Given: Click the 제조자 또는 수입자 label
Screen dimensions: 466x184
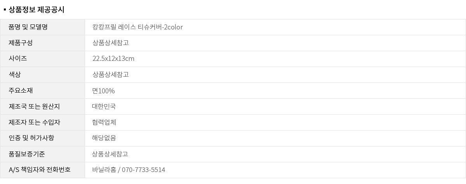Looking at the screenshot, I should 34,122.
